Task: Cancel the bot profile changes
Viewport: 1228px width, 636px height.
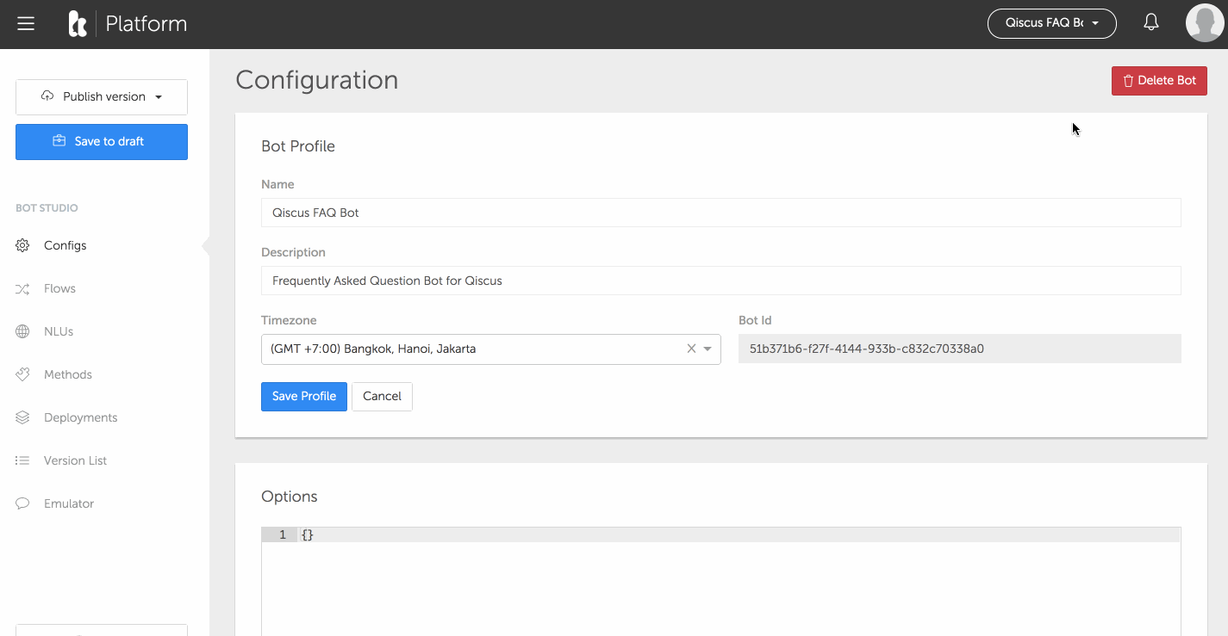Action: pyautogui.click(x=382, y=397)
